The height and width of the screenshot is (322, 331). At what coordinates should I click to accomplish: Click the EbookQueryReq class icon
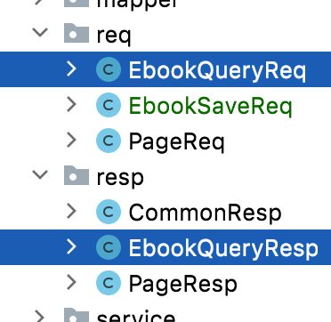[x=109, y=69]
